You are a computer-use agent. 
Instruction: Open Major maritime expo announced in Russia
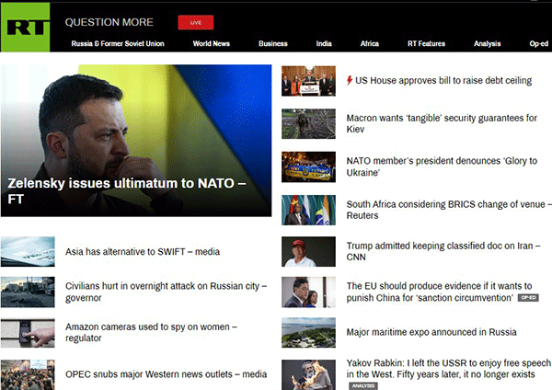coord(431,332)
